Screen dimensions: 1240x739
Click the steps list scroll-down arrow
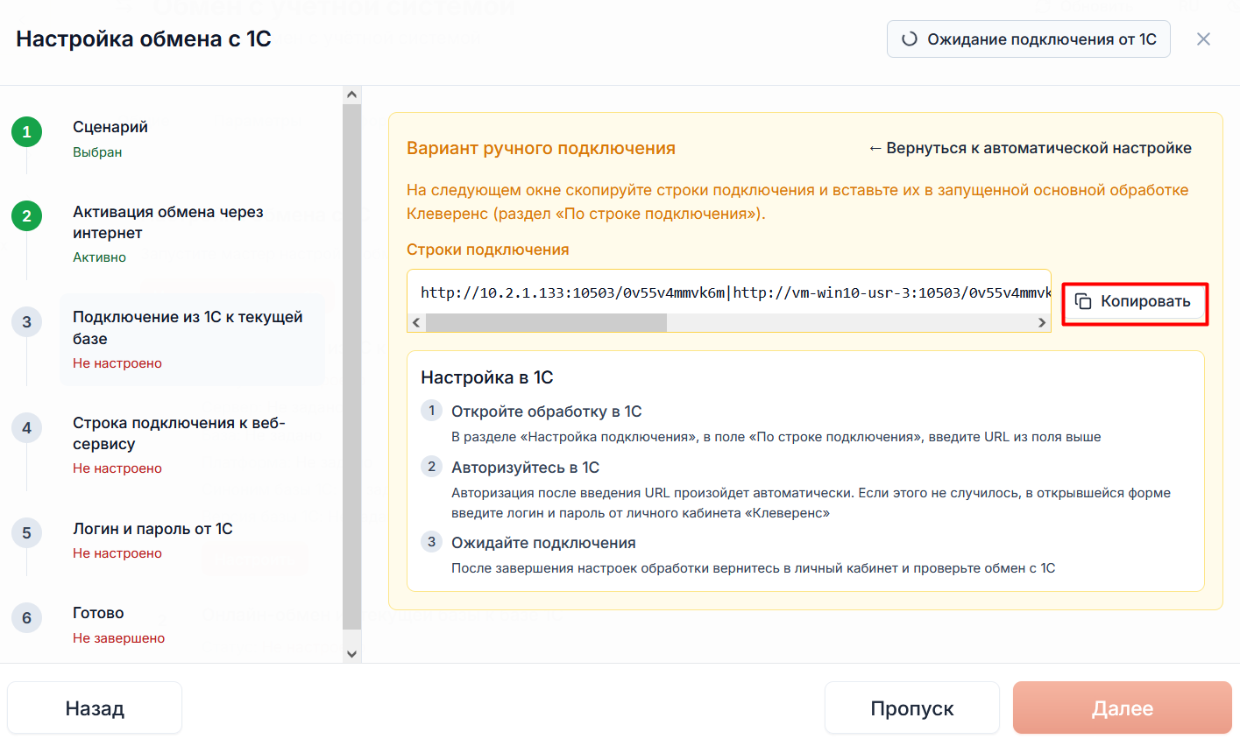352,653
